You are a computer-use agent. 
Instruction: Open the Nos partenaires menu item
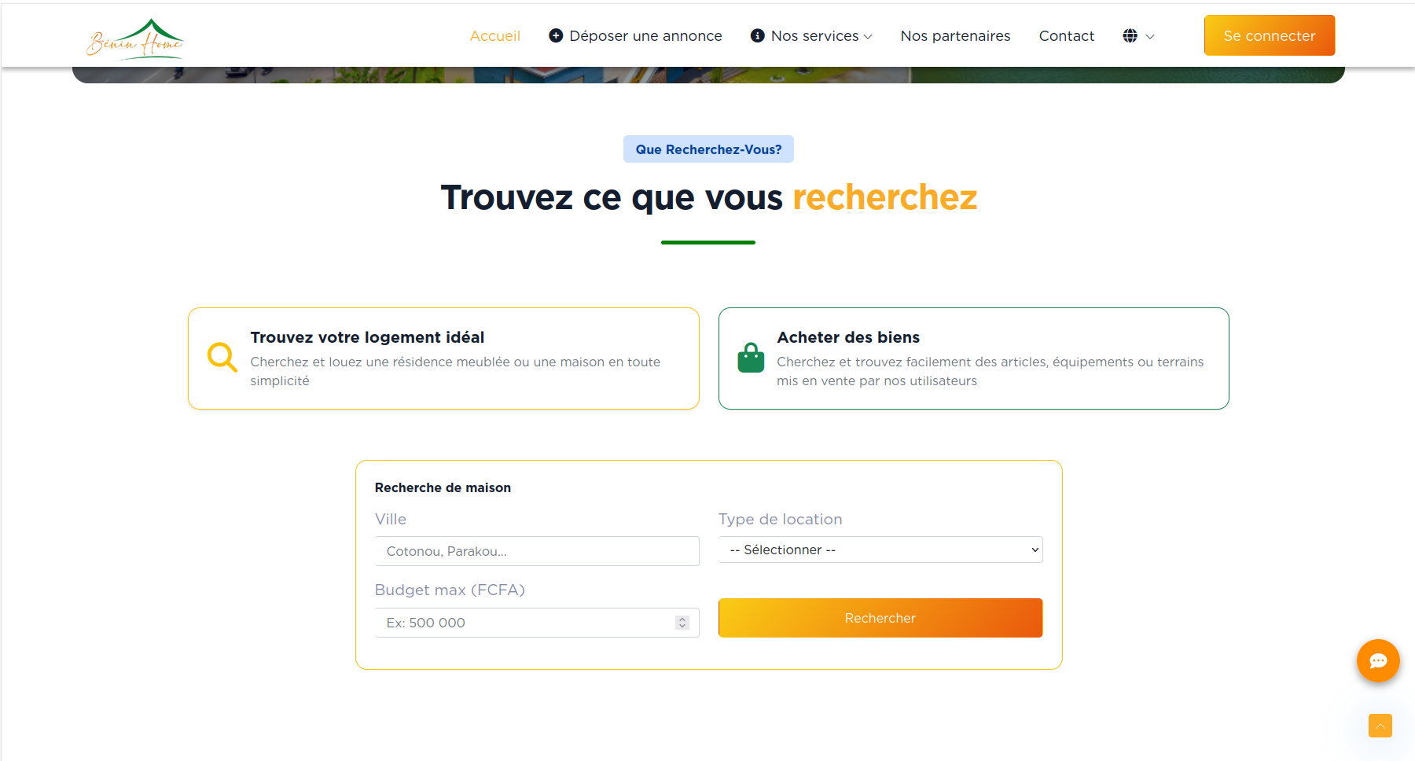[955, 35]
